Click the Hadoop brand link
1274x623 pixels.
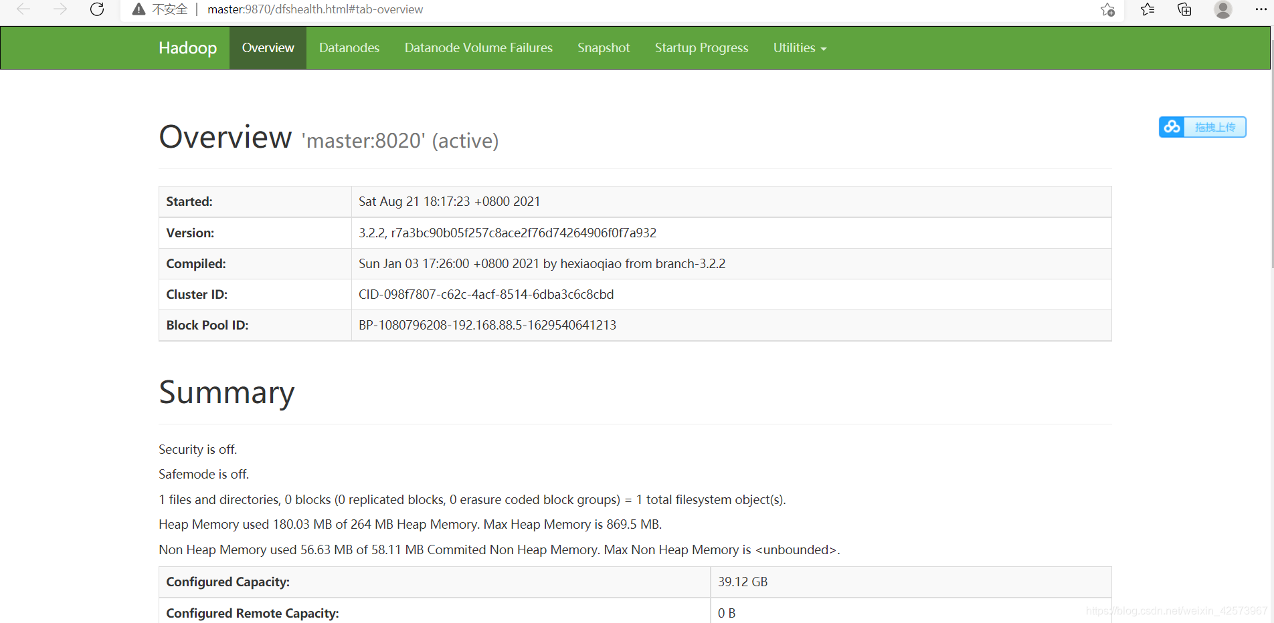point(187,47)
